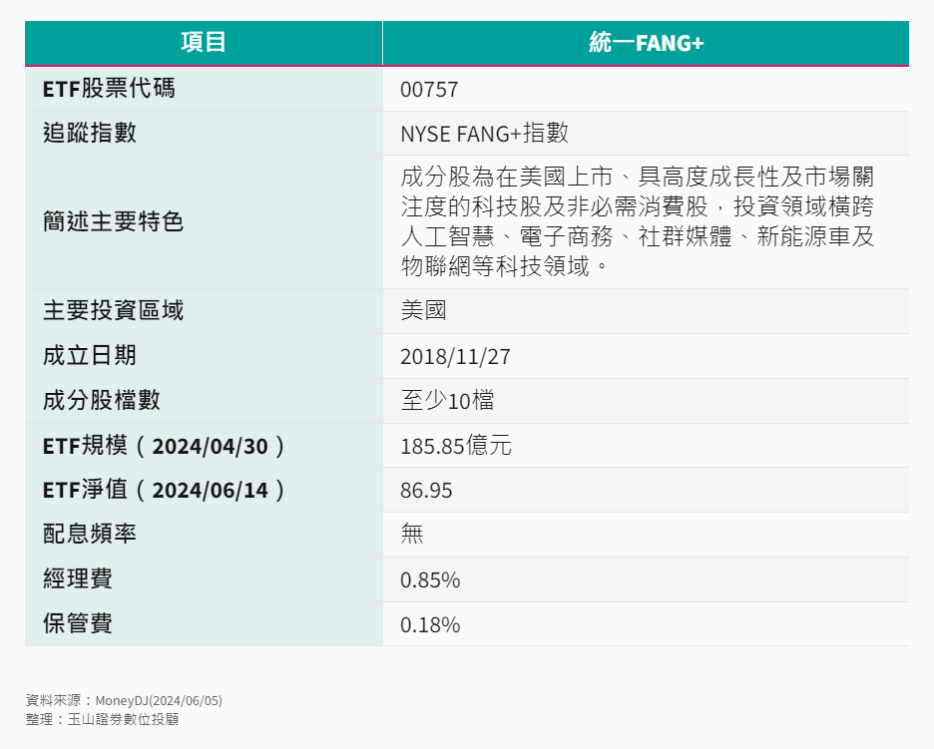Select the management fee 0.85%

(430, 579)
